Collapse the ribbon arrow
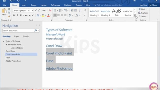 (x=157, y=20)
